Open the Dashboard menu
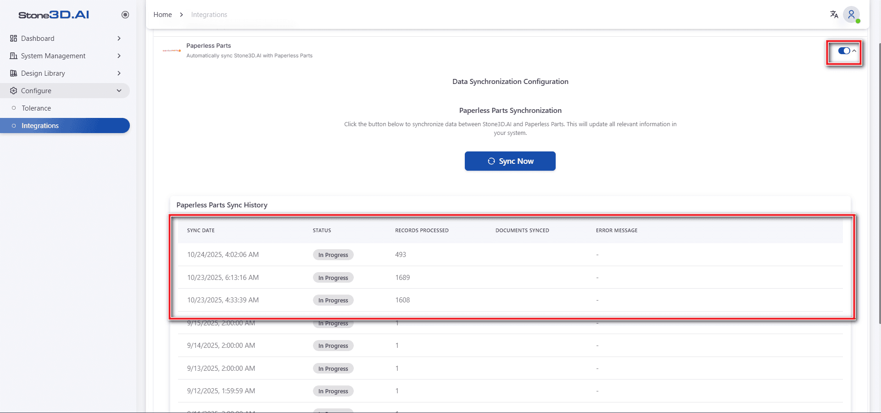The image size is (881, 413). coord(65,39)
